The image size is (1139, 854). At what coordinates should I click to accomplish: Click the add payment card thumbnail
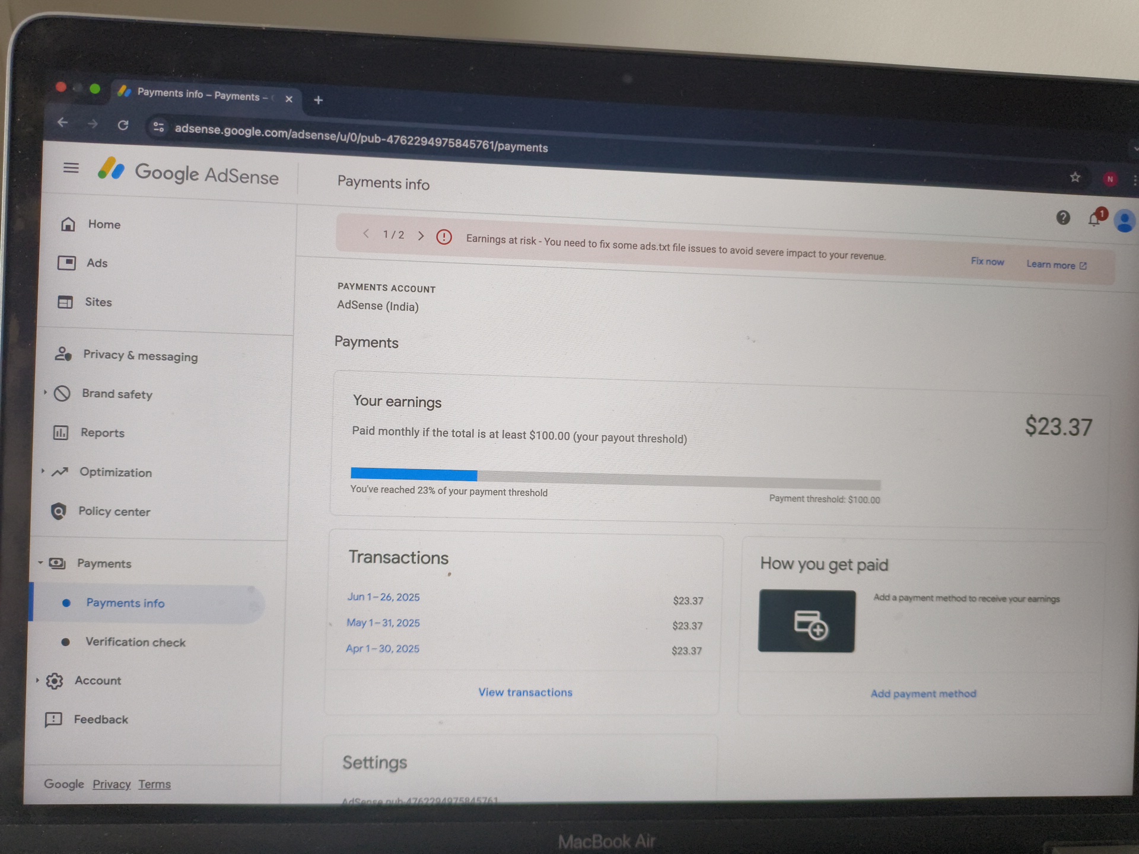807,621
